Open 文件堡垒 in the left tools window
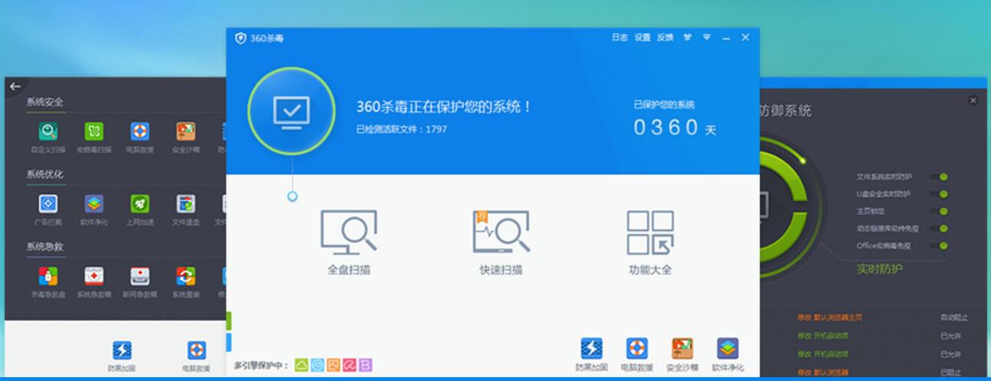The height and width of the screenshot is (381, 991). 185,210
